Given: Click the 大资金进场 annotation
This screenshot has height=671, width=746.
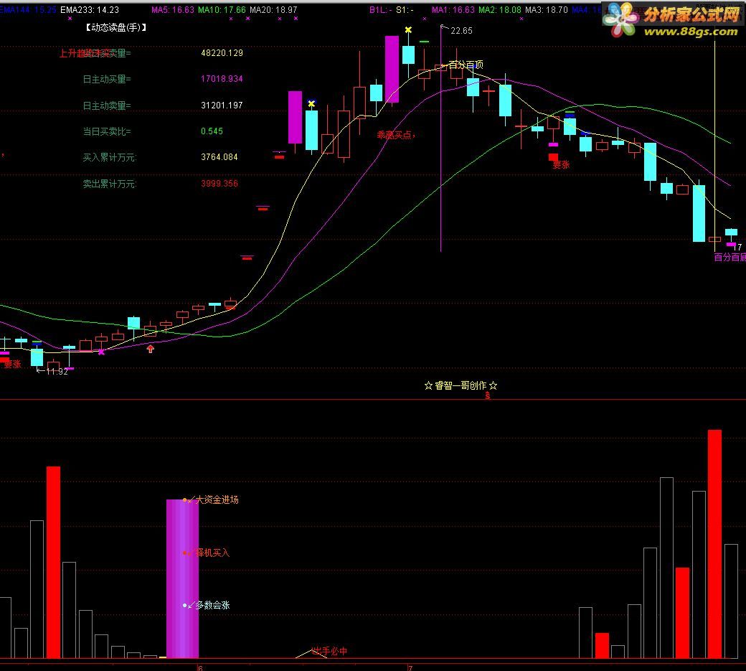Looking at the screenshot, I should click(x=217, y=499).
